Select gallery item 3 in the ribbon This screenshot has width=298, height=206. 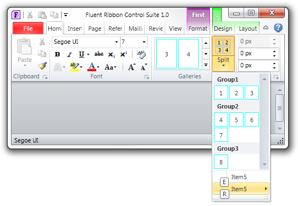(167, 54)
